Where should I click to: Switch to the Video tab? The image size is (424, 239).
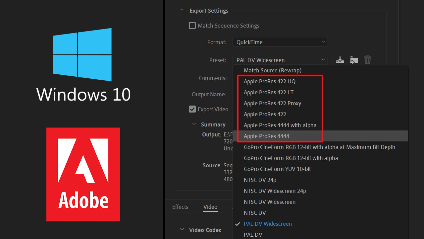pos(210,207)
